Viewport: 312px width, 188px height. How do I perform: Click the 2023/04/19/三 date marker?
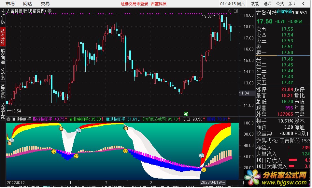213,182
